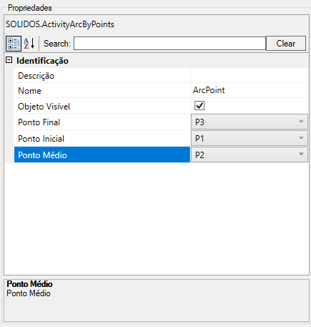Select the Ponto Inicial property label
Viewport: 311px width, 327px height.
click(x=41, y=139)
